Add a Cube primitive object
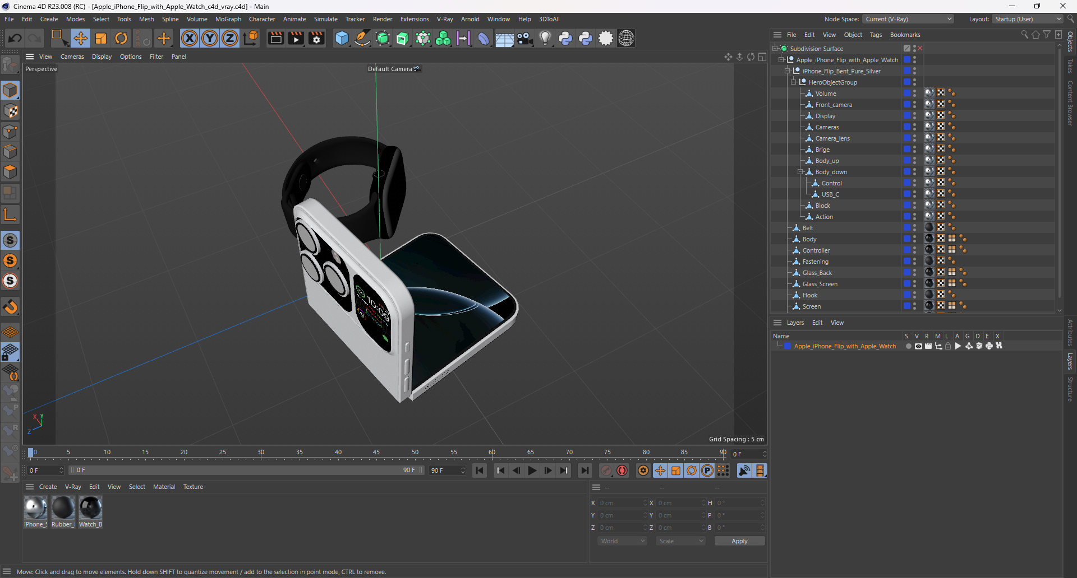The height and width of the screenshot is (578, 1077). [x=342, y=38]
